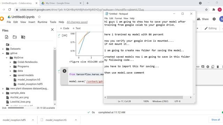The height and width of the screenshot is (125, 223).
Task: Click the add comment icon in the cell toolbar
Action: pyautogui.click(x=203, y=67)
